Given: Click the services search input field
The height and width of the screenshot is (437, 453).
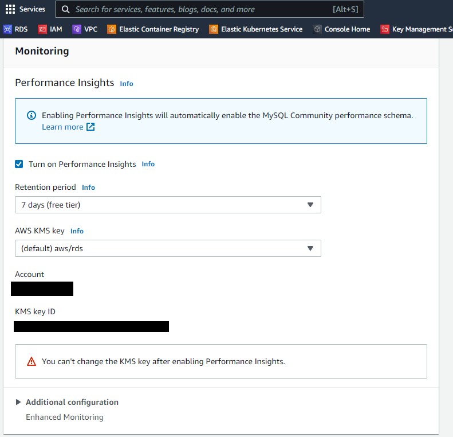Looking at the screenshot, I should click(200, 9).
